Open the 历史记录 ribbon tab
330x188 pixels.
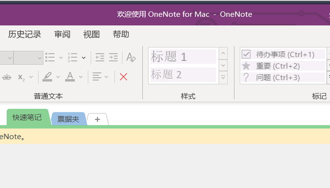pos(24,34)
